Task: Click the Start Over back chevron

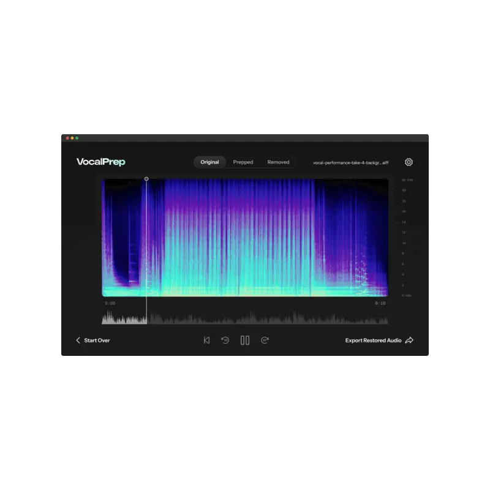Action: (x=78, y=340)
